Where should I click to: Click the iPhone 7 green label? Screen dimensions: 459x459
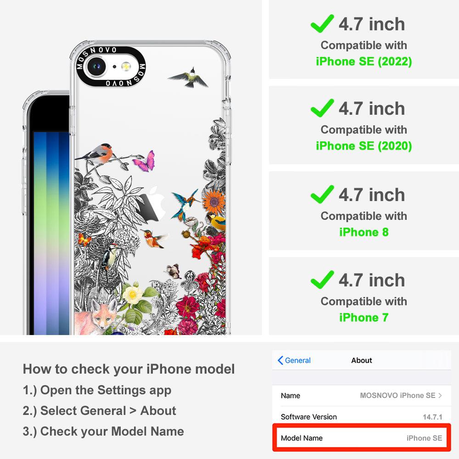(x=364, y=318)
